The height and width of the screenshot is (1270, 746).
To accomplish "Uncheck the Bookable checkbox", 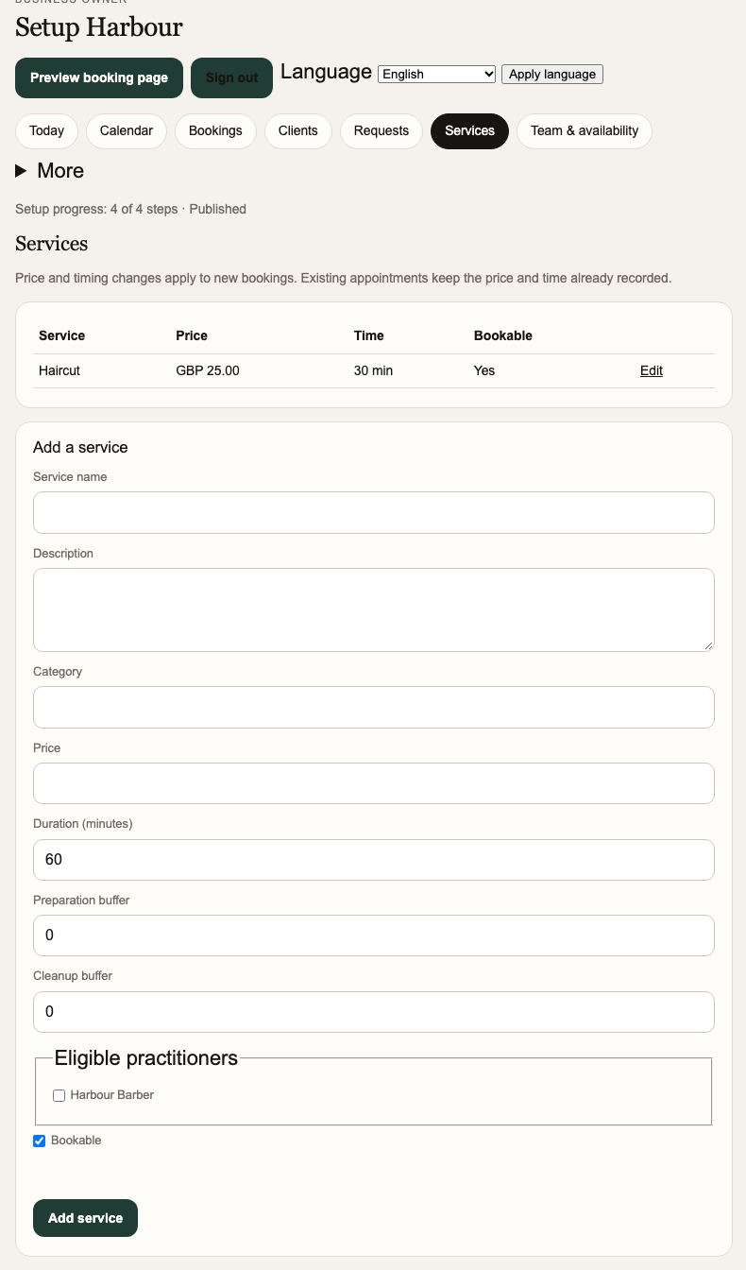I will pyautogui.click(x=40, y=1141).
